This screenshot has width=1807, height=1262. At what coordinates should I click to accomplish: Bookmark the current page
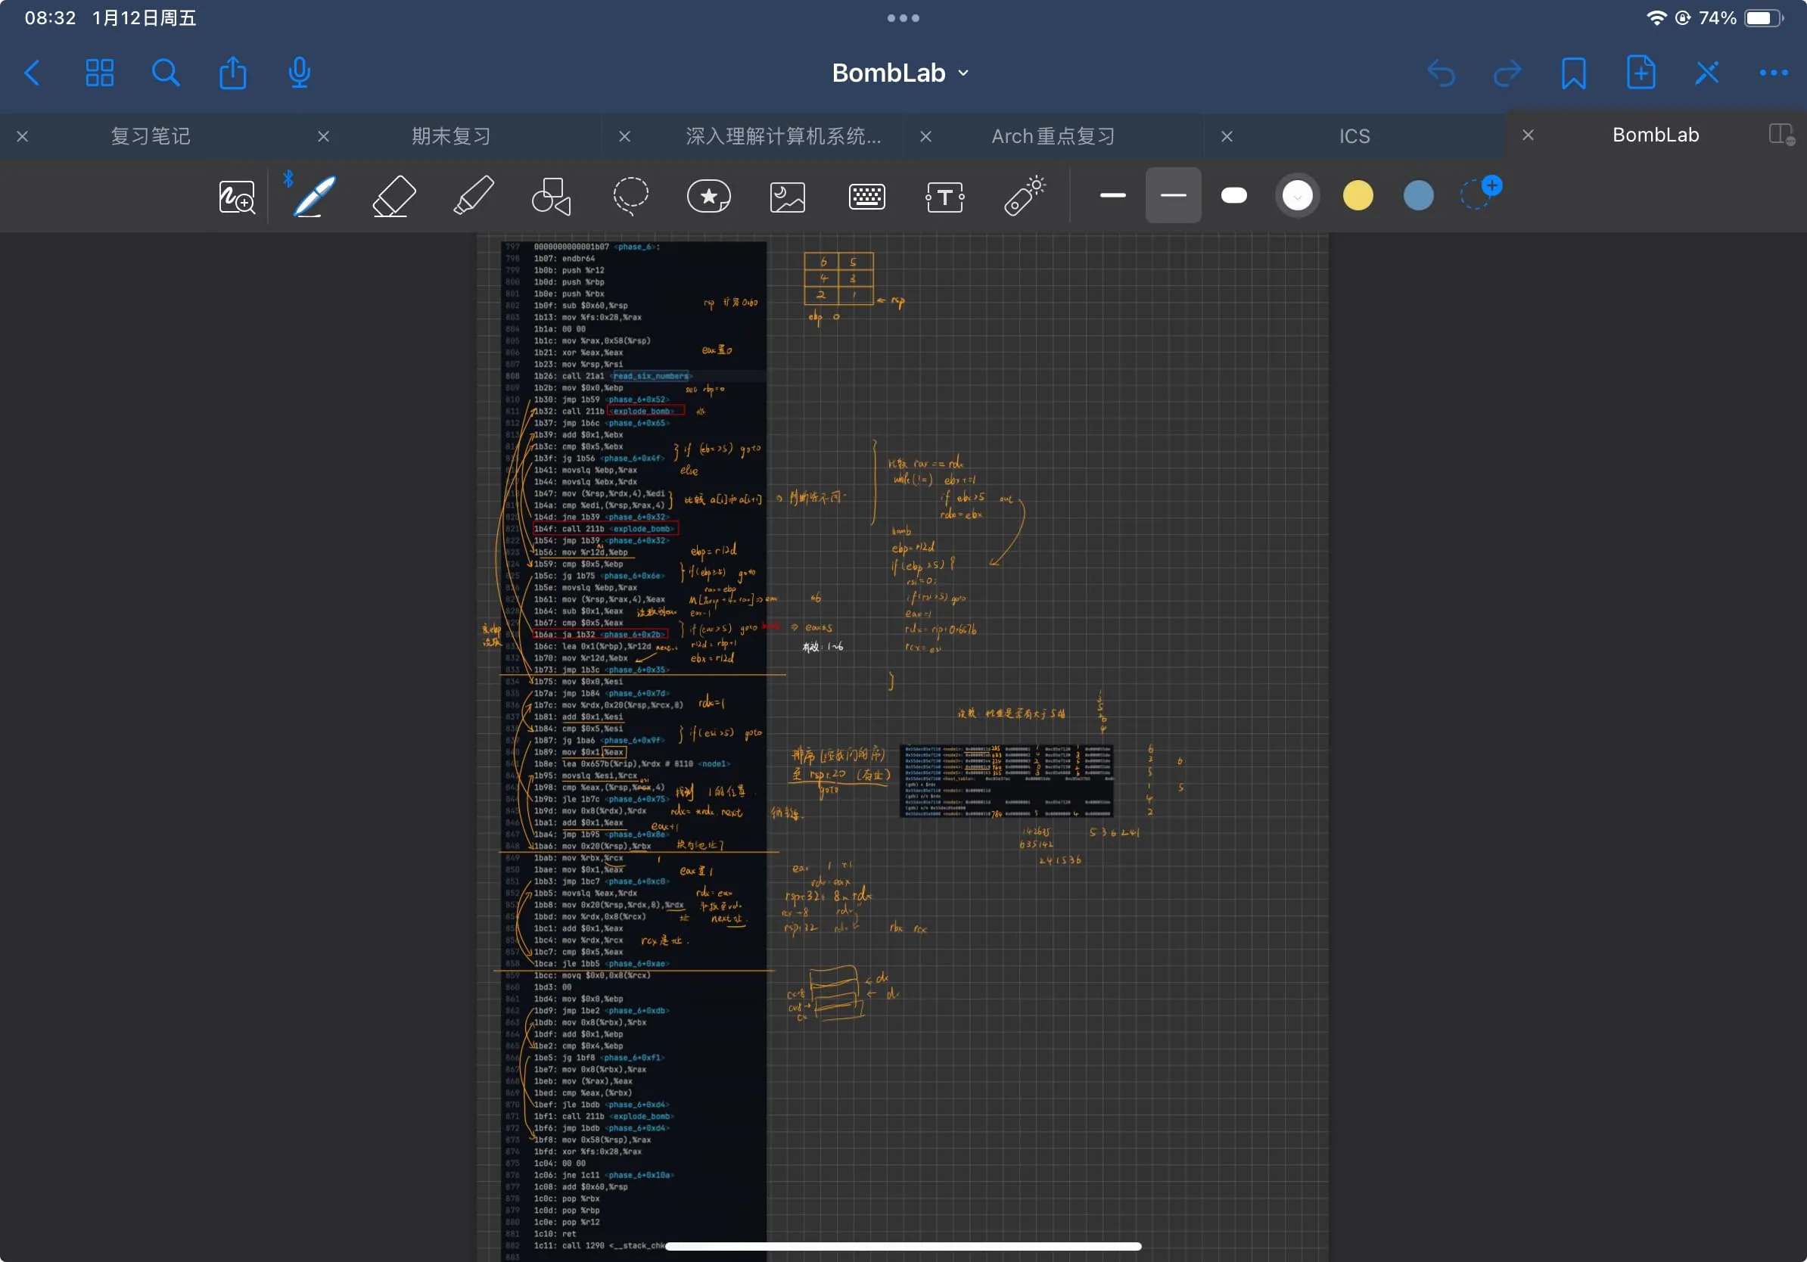1573,73
